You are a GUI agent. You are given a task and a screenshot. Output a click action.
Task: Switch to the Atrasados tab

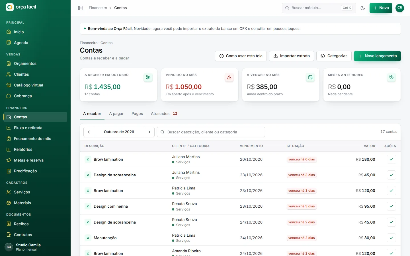[x=164, y=113]
